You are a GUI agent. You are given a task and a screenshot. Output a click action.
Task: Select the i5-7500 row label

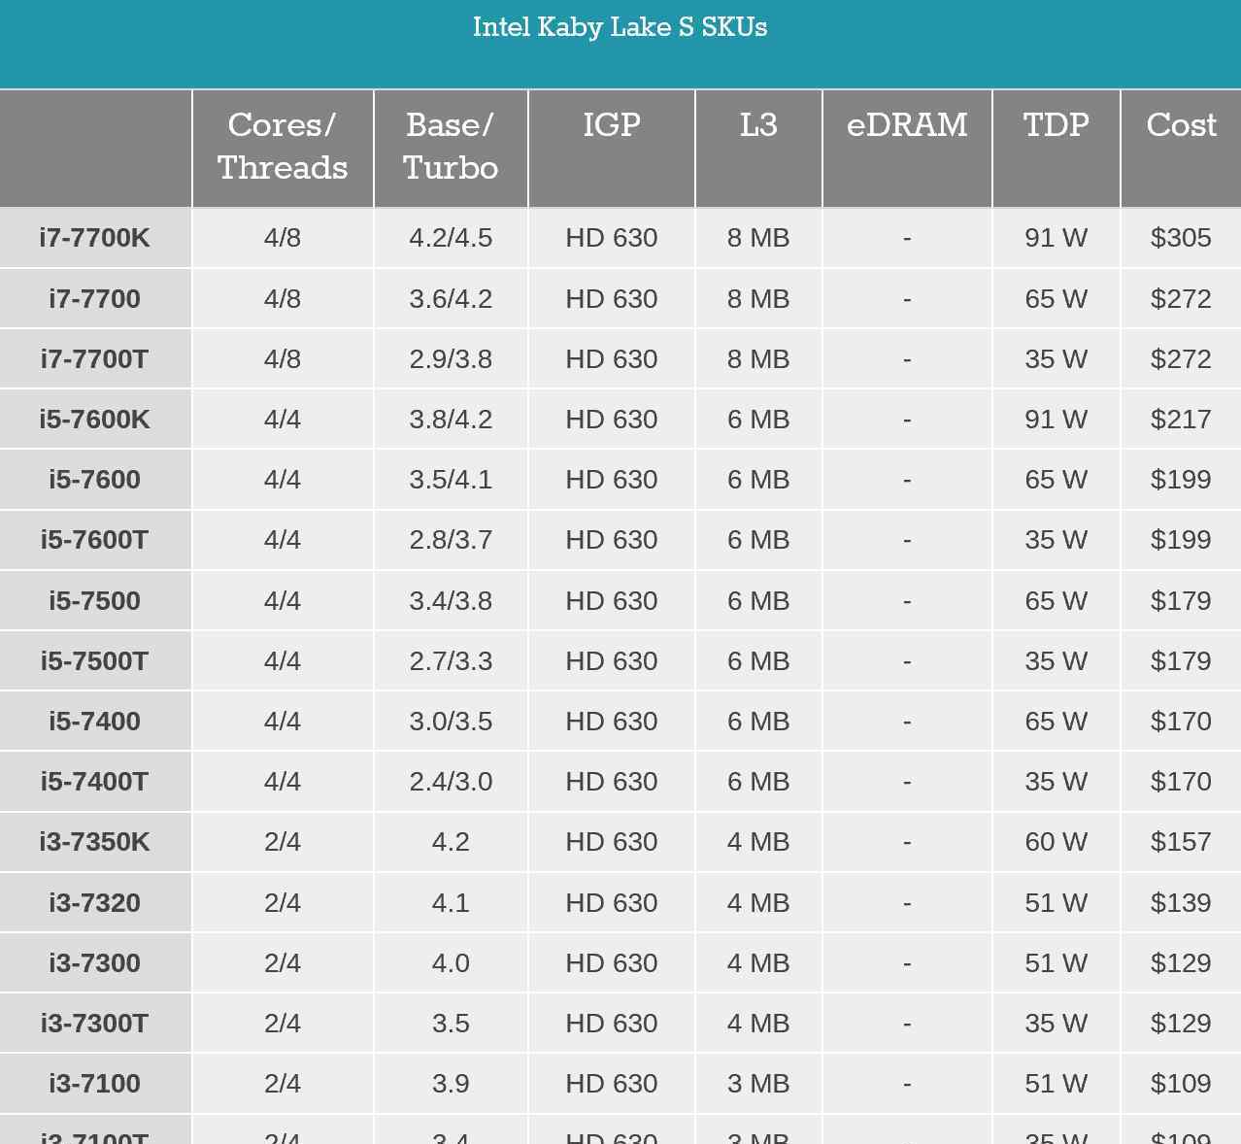click(94, 601)
